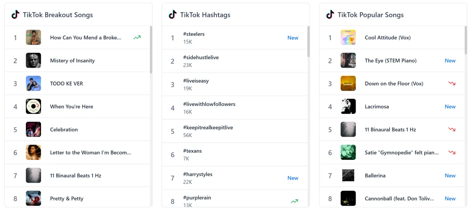Open The Eye (STEM Piano) song
The height and width of the screenshot is (213, 473).
click(x=391, y=61)
